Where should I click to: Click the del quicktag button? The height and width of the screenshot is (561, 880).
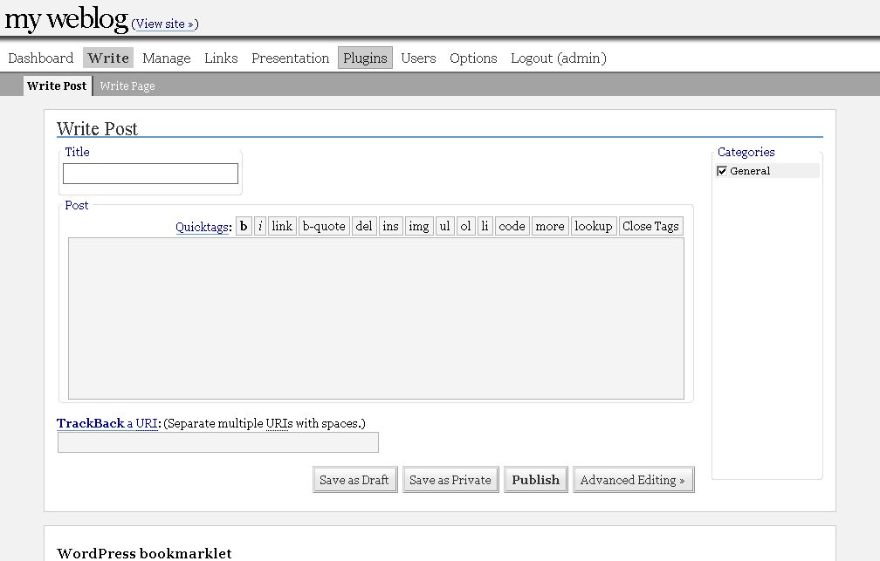[364, 226]
